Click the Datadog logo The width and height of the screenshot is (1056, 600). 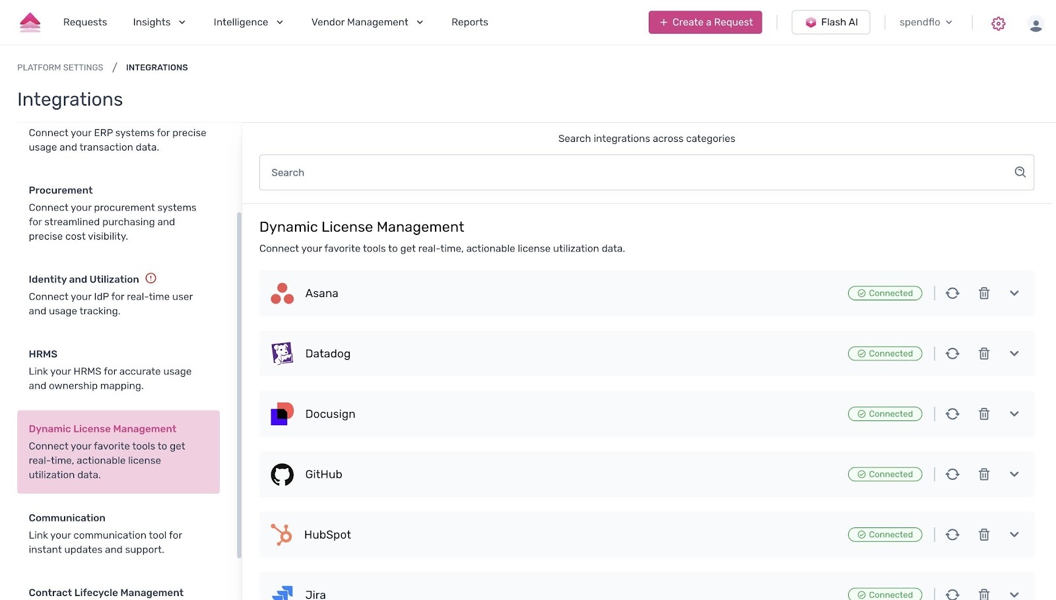pos(282,354)
